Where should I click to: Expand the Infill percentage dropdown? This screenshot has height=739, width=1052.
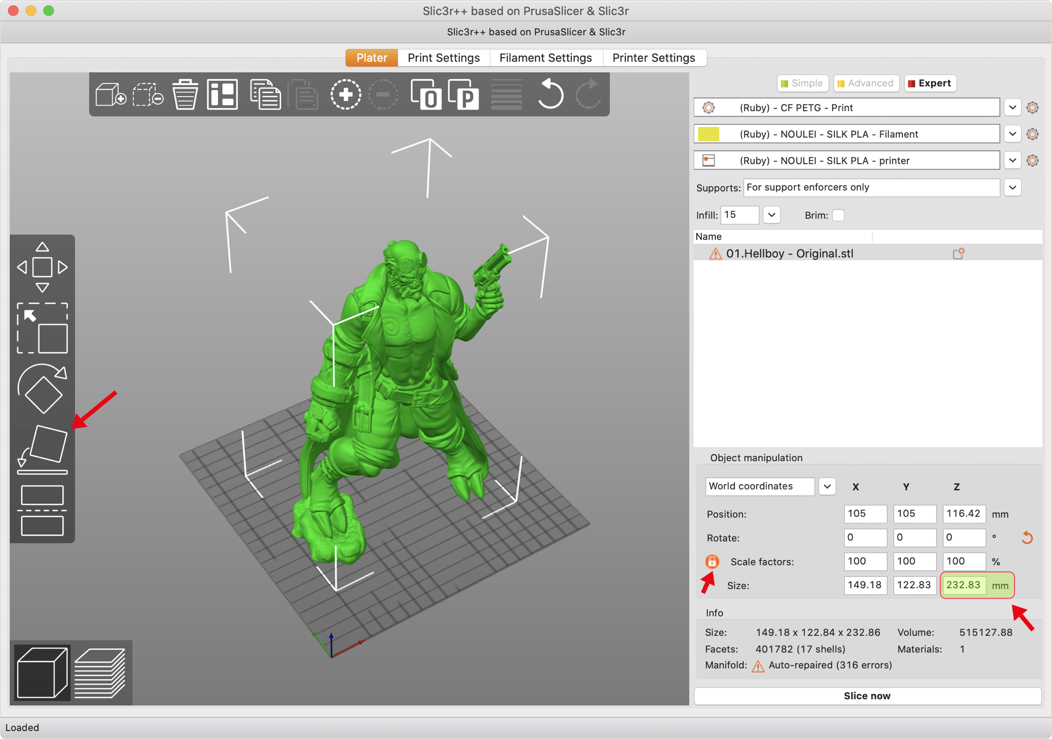[x=771, y=215]
